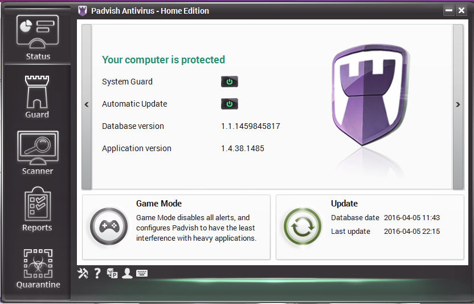
Task: Close the Padvish Antivirus window
Action: point(461,11)
